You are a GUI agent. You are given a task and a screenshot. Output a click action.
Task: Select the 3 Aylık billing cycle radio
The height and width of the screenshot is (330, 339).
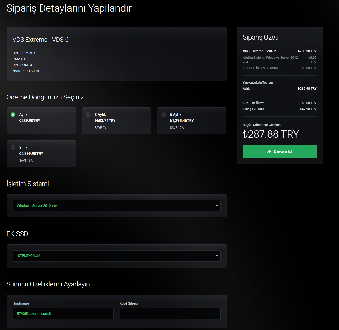(88, 115)
